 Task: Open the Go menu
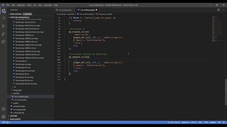pyautogui.click(x=35, y=5)
